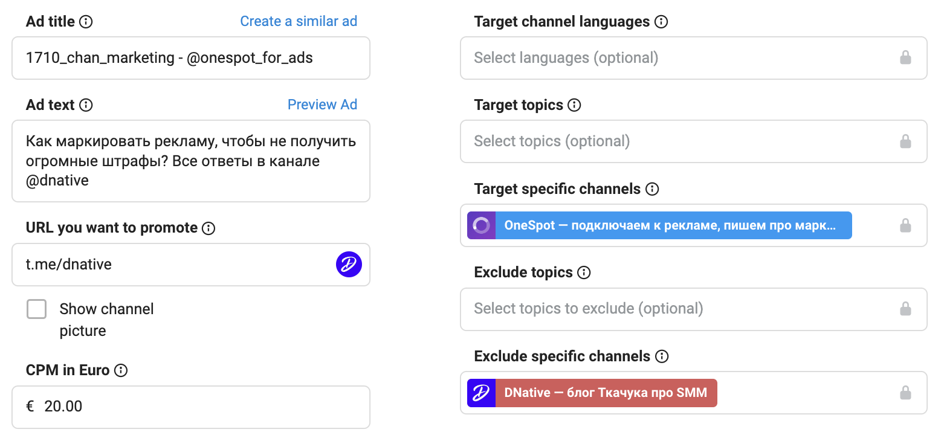Viewport: 944px width, 435px height.
Task: Click info icon beside URL you want to promote
Action: (209, 228)
